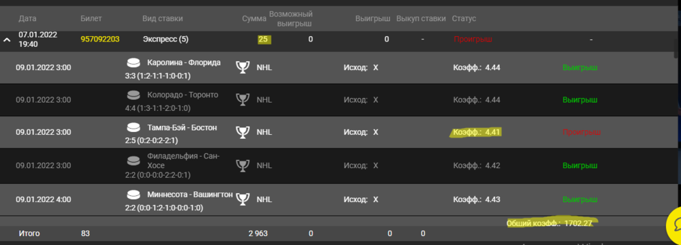Image resolution: width=681 pixels, height=245 pixels.
Task: Sort by the Дата column header
Action: click(27, 18)
